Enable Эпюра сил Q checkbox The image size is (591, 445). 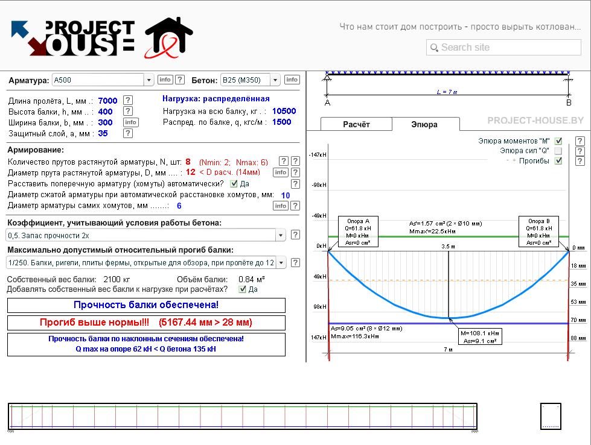[x=558, y=151]
